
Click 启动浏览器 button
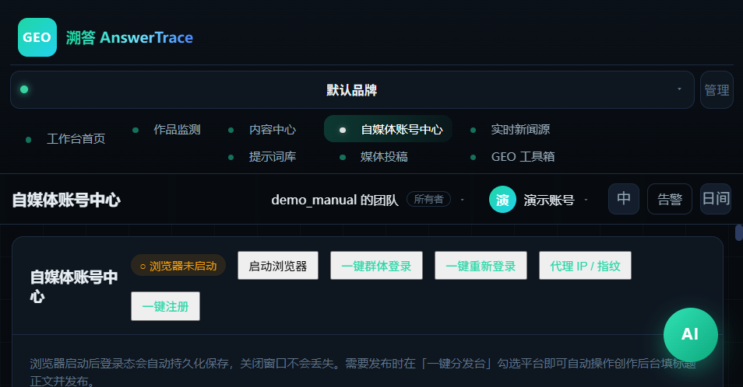(278, 266)
